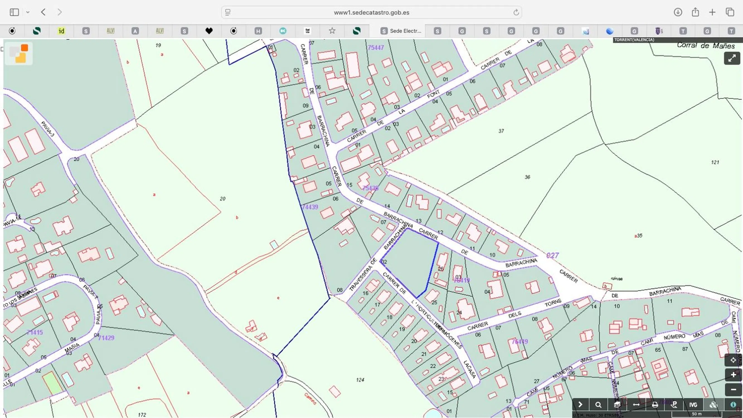This screenshot has height=418, width=743.
Task: Toggle the blue information tool
Action: (733, 405)
